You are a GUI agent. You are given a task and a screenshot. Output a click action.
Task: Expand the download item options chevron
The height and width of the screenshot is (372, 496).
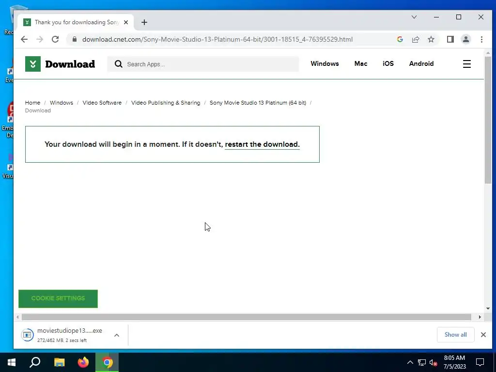[x=117, y=335]
